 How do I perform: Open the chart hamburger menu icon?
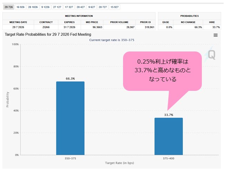tap(216, 35)
